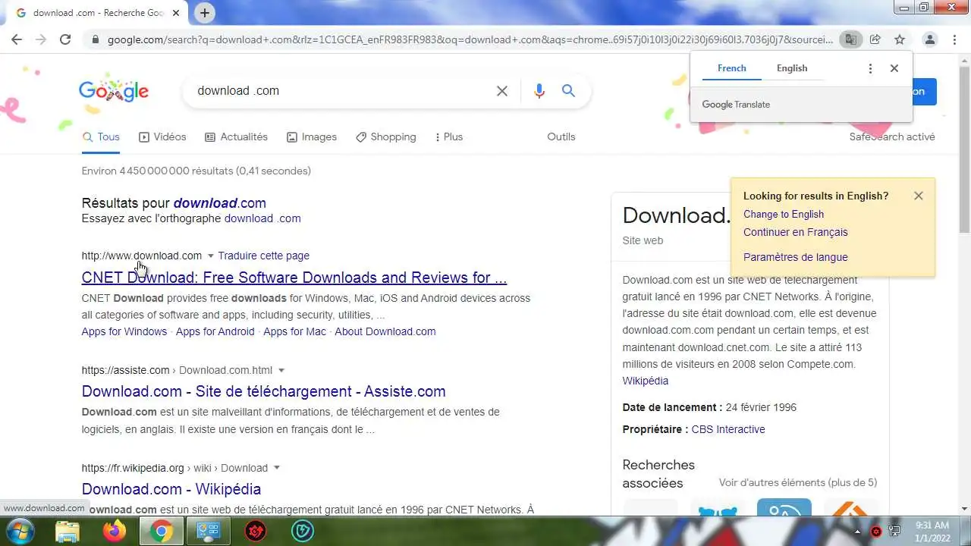Switch to the Tous results tab

[x=101, y=137]
